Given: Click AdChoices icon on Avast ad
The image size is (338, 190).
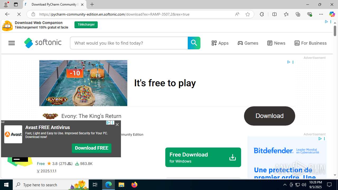Looking at the screenshot, I should click(108, 123).
